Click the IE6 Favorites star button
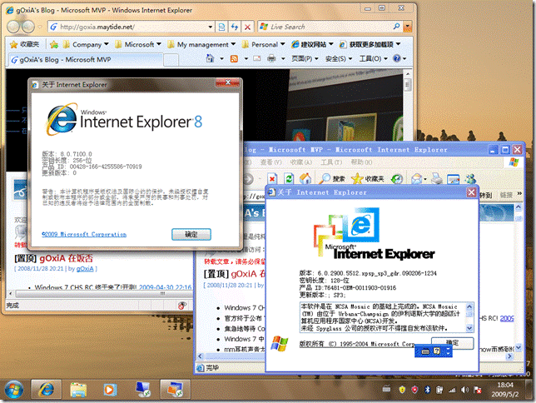536x403 pixels. coord(368,178)
